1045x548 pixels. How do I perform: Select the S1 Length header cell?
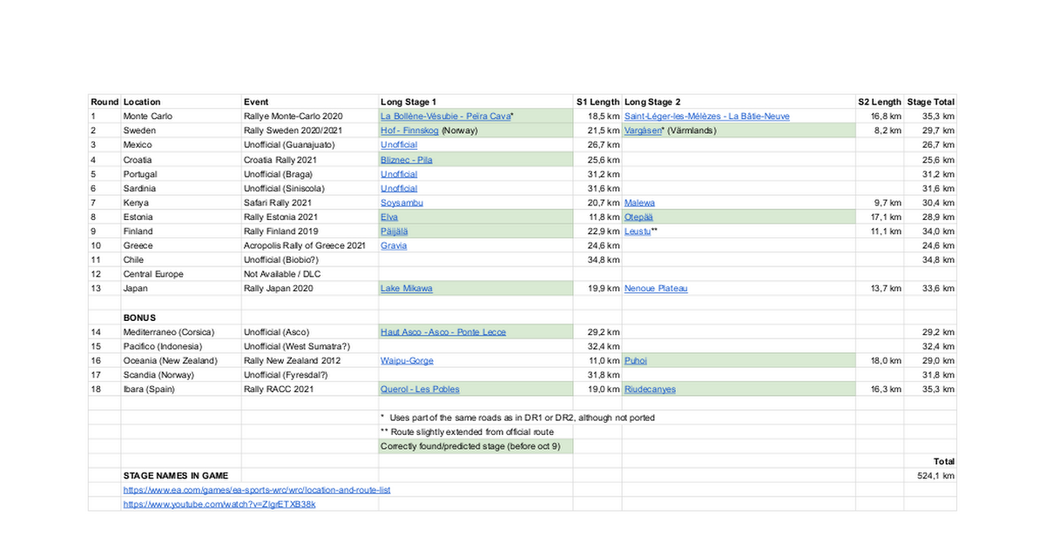(597, 102)
